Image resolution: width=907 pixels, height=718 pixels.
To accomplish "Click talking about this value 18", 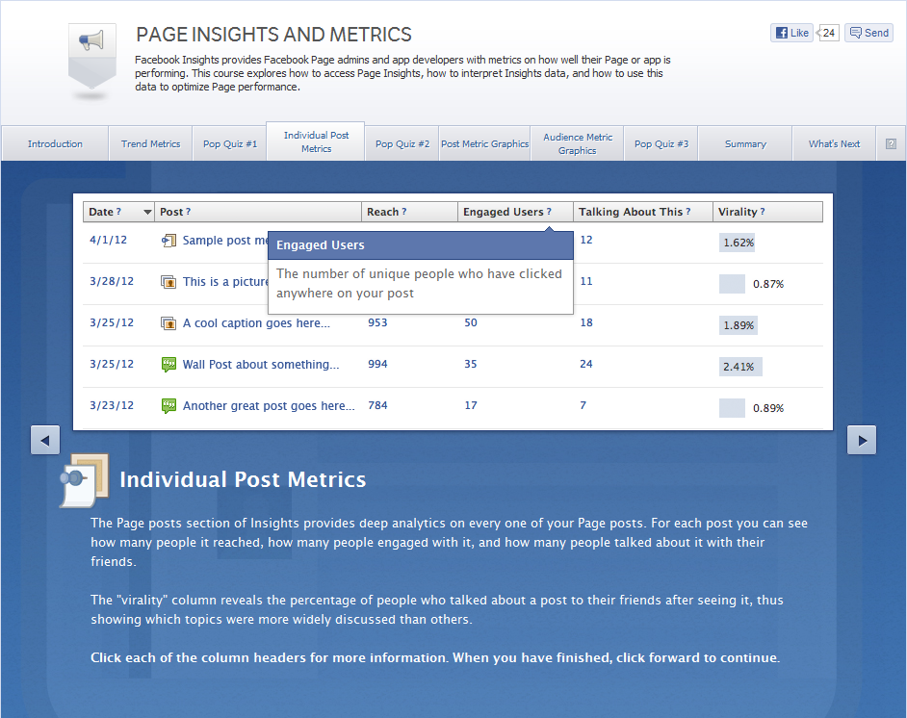I will 586,322.
